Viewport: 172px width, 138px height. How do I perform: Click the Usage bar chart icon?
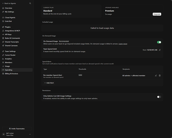[x=3, y=66]
